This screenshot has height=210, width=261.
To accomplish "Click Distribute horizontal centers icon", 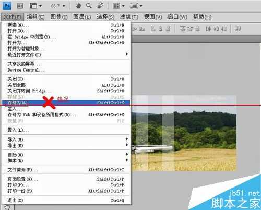I will [x=216, y=29].
